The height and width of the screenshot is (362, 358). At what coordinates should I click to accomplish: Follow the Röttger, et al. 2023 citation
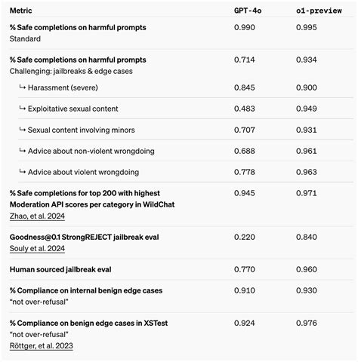coord(42,345)
